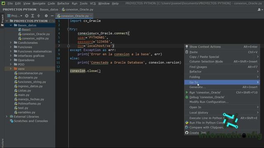Open the Code menu
The image size is (264, 148).
pyautogui.click(x=51, y=3)
